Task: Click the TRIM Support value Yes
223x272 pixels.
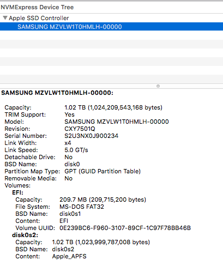Action: coord(69,114)
